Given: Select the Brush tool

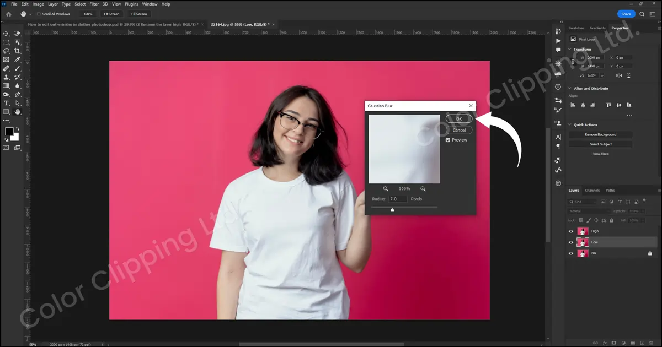Looking at the screenshot, I should coord(18,69).
